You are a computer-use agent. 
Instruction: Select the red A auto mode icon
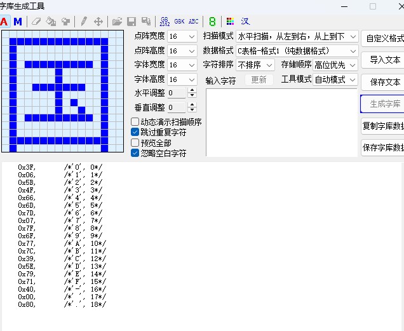coord(4,22)
